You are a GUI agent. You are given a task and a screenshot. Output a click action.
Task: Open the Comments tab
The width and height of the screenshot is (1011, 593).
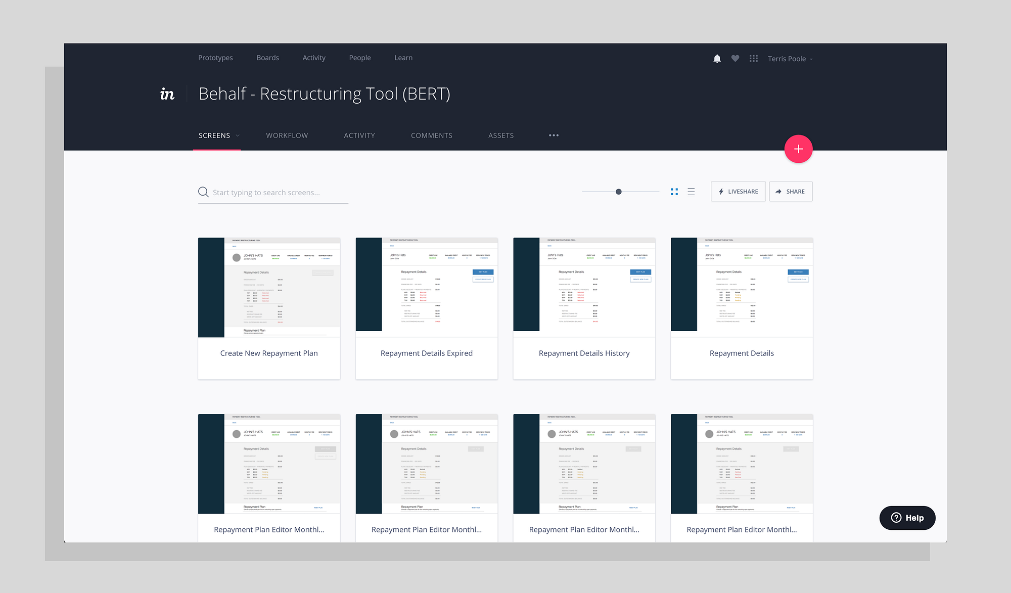pyautogui.click(x=431, y=135)
